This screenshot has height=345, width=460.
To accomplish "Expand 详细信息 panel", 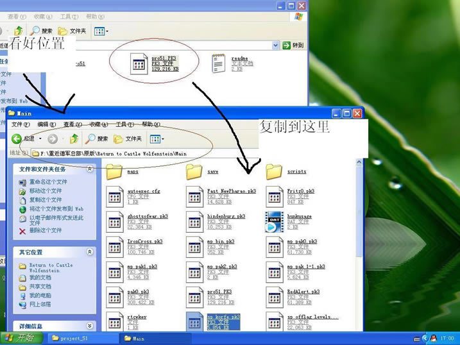I will 90,326.
